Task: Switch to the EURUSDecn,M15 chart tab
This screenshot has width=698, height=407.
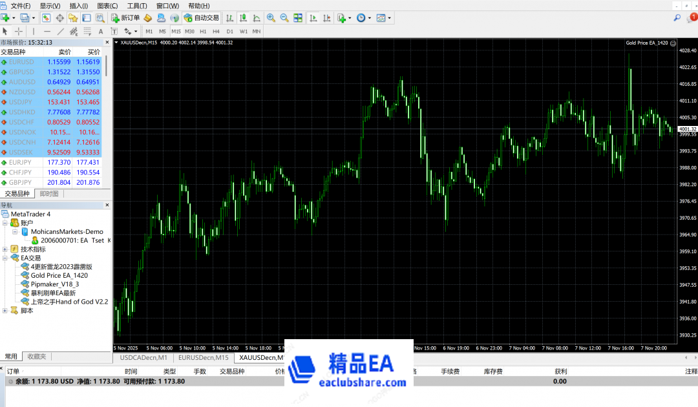Action: click(203, 357)
